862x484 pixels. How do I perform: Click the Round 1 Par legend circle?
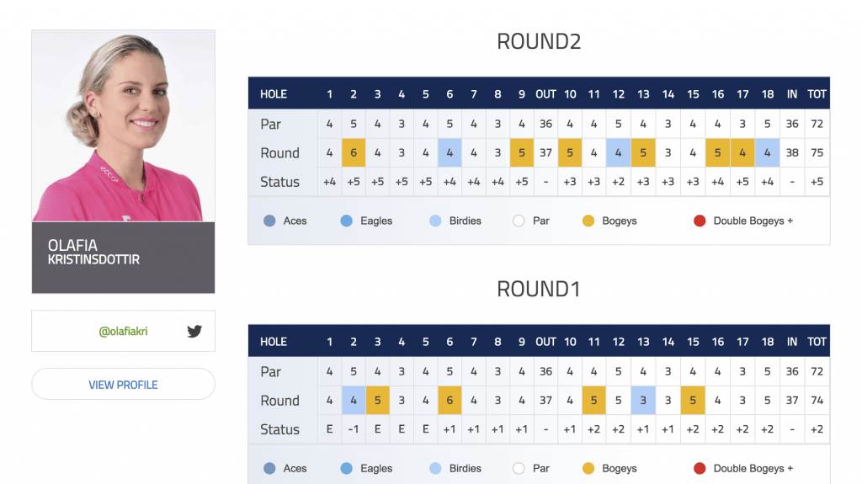(x=519, y=468)
